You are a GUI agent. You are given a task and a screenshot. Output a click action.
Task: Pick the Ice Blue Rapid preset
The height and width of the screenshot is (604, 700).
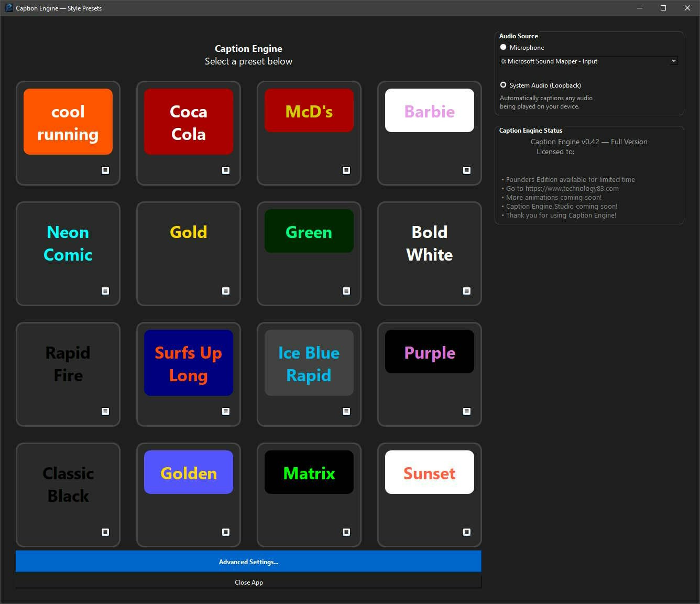tap(309, 363)
